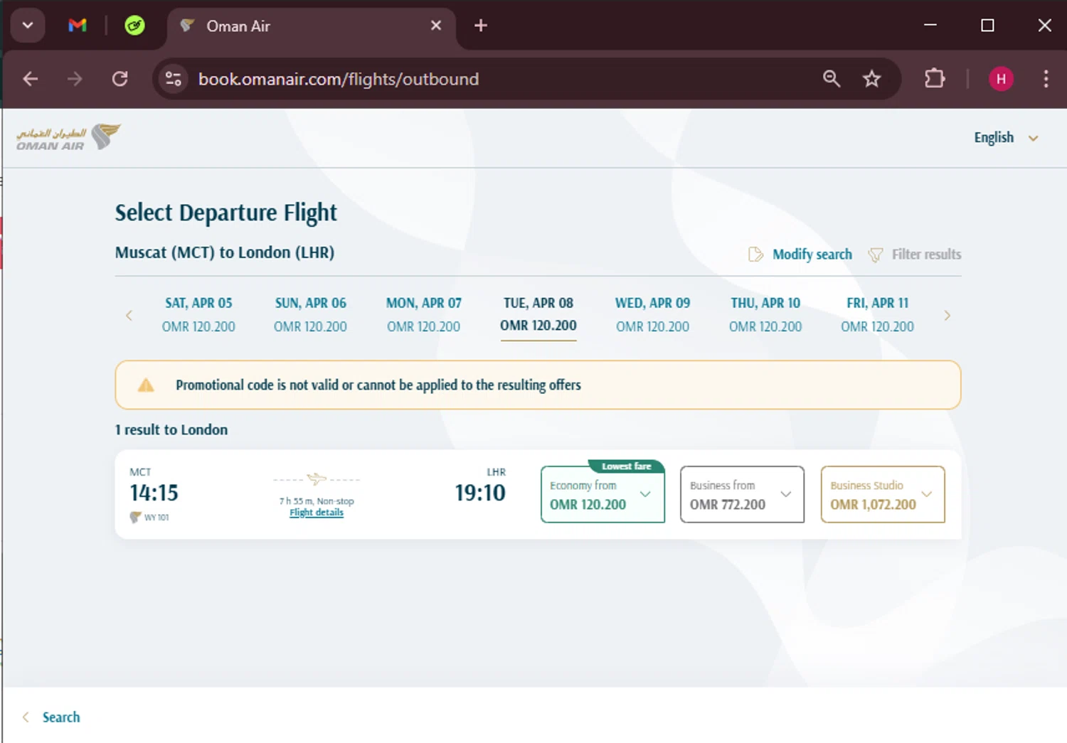Click the 14:15 departure time
This screenshot has width=1067, height=743.
pyautogui.click(x=154, y=493)
